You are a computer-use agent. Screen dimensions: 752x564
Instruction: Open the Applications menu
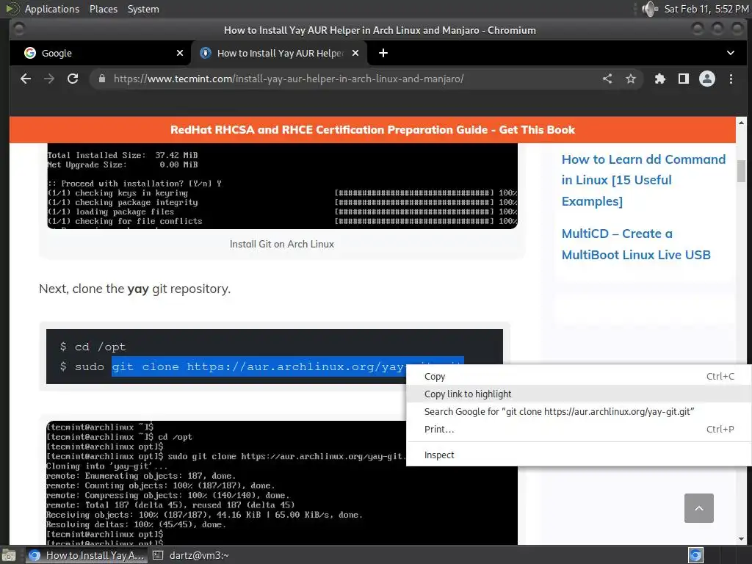pyautogui.click(x=52, y=9)
